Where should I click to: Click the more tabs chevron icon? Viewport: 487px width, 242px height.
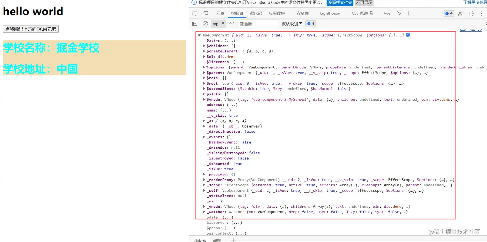(399, 13)
